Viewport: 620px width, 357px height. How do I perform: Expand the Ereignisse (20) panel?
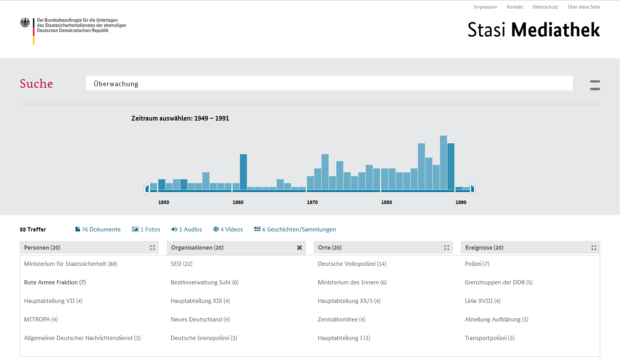click(593, 248)
